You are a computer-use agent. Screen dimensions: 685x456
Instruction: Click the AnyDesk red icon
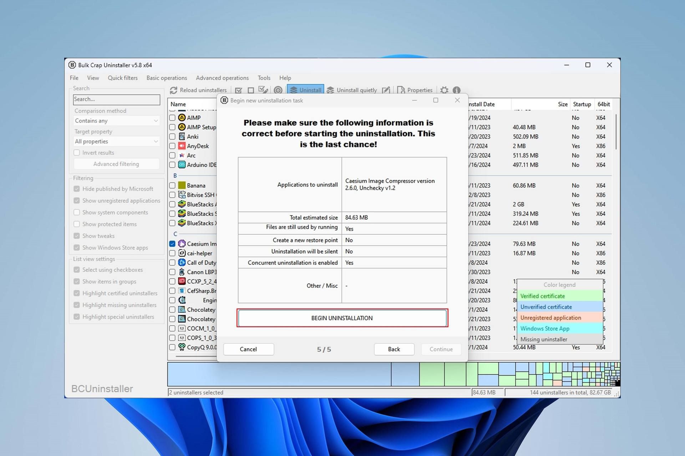[x=182, y=146]
